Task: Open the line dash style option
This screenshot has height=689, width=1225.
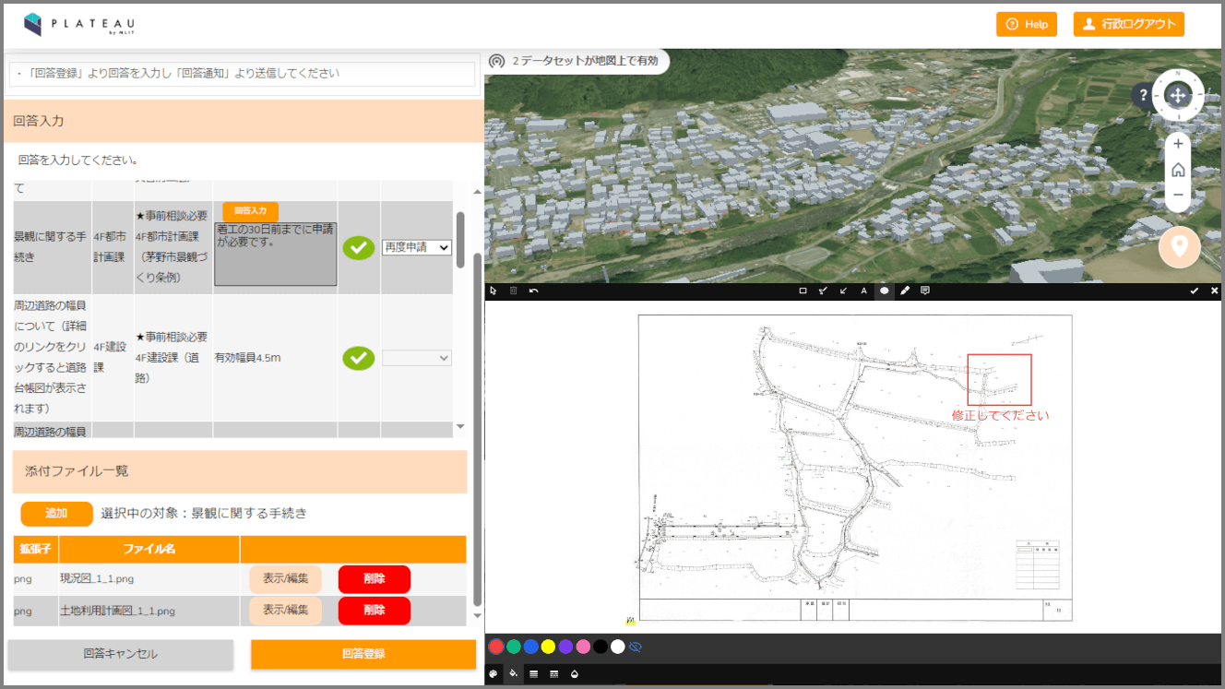Action: click(553, 674)
